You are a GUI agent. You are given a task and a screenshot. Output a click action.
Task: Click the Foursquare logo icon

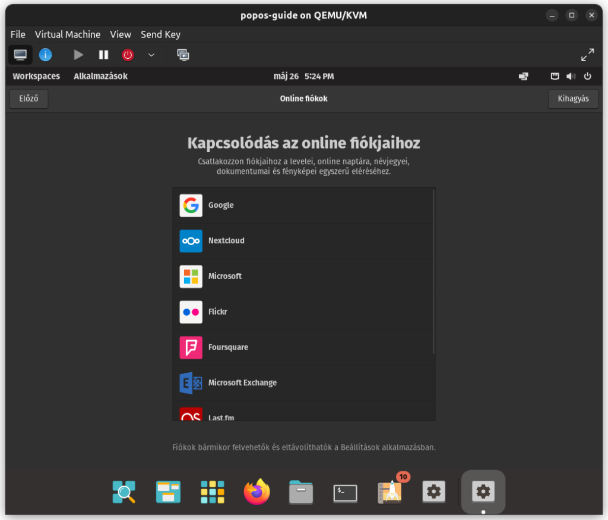click(x=191, y=348)
